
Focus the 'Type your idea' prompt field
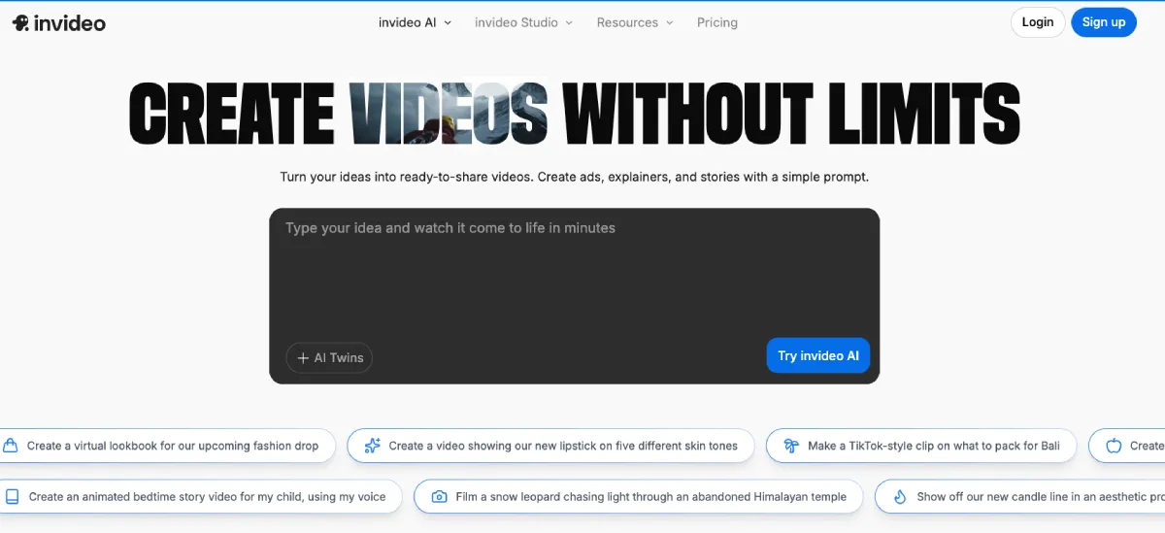click(x=573, y=272)
